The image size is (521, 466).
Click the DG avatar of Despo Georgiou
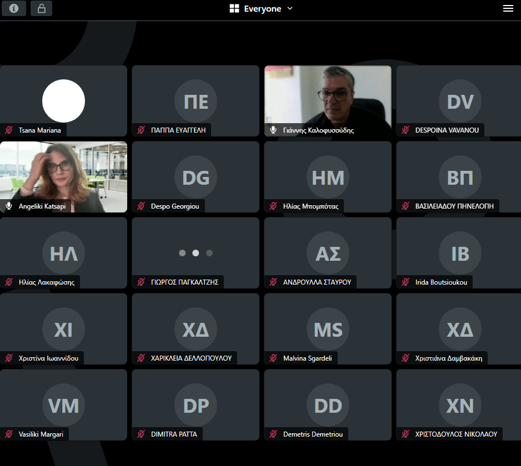[196, 178]
